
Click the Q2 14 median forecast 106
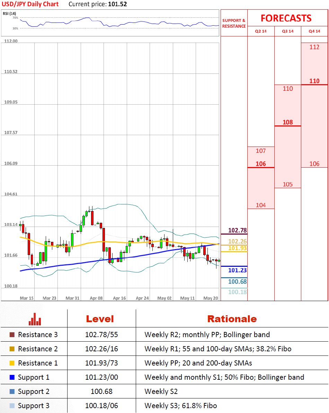261,164
